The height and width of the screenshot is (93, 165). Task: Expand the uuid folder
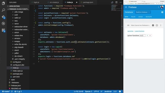click(x=18, y=15)
